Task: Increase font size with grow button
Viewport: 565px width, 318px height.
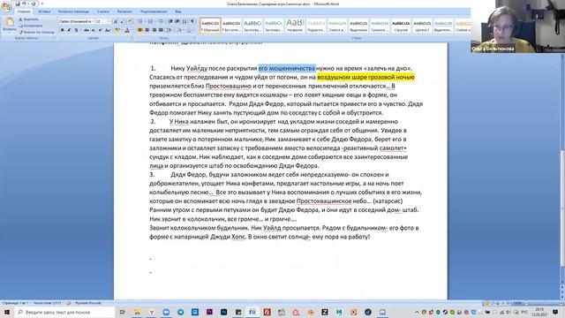Action: pos(116,21)
